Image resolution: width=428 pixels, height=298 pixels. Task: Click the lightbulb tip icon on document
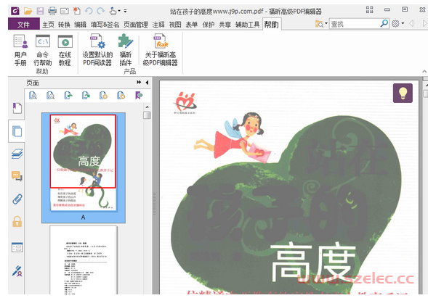point(403,93)
